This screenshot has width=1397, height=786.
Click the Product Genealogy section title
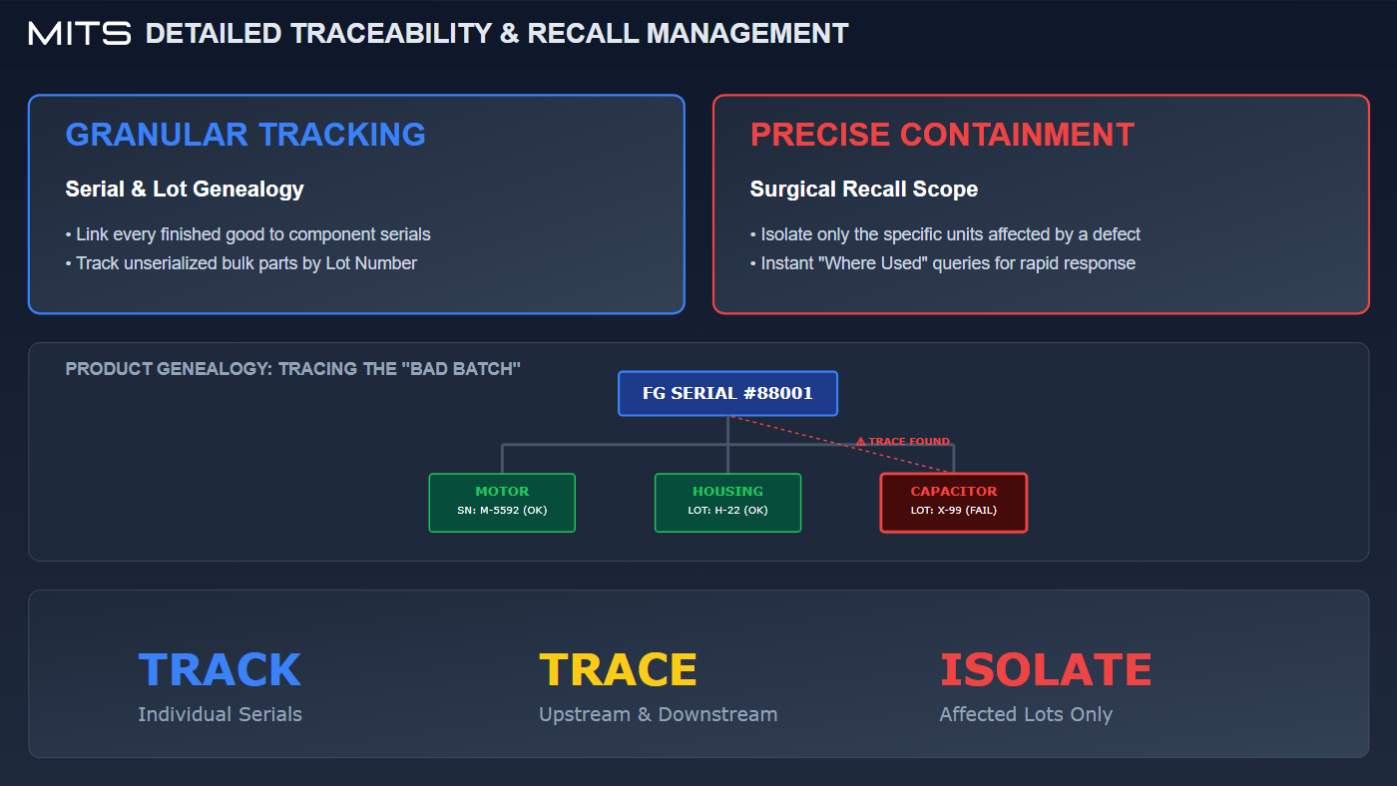[x=293, y=369]
